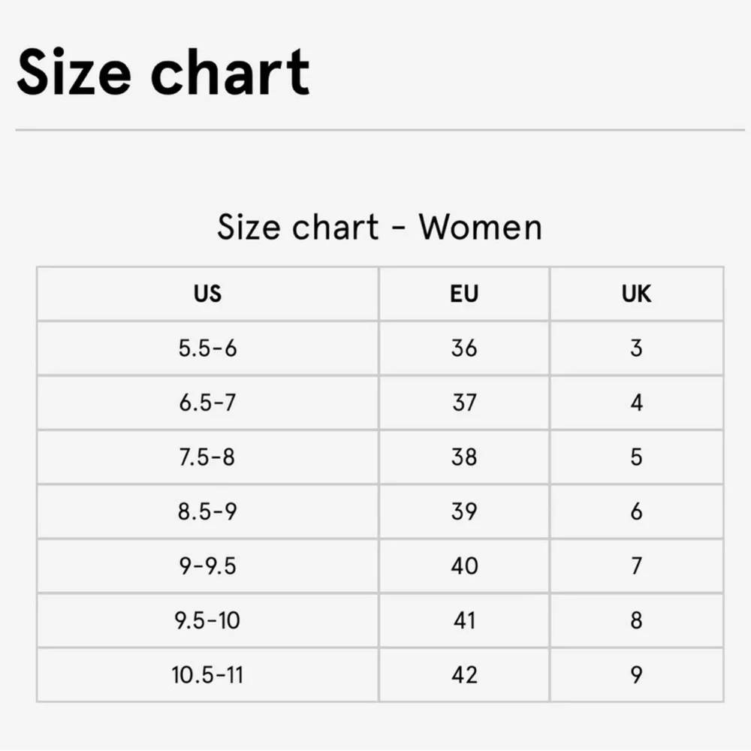
Task: Select EU size 38 cell
Action: [464, 457]
